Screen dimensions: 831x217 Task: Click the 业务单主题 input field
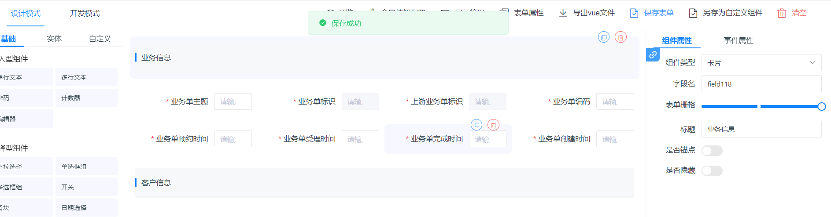(233, 101)
